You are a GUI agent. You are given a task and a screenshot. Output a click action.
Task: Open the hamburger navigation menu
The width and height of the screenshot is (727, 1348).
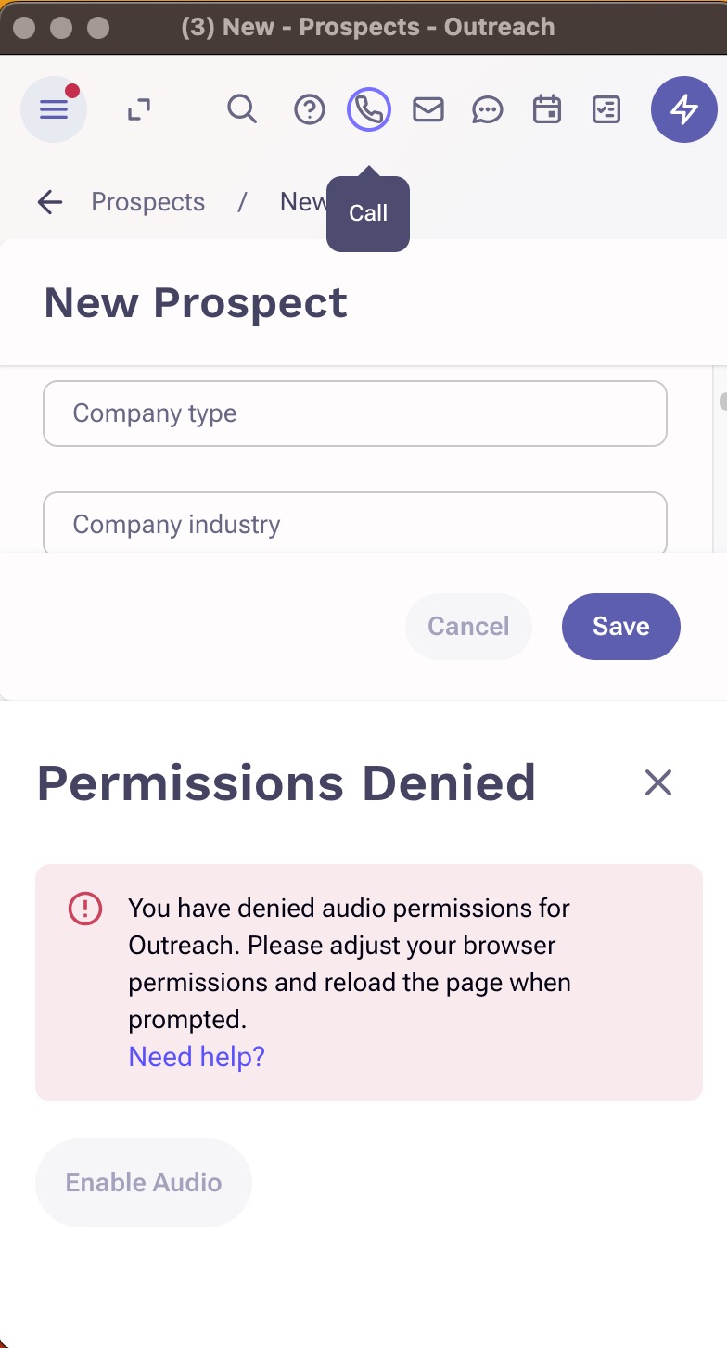tap(54, 109)
